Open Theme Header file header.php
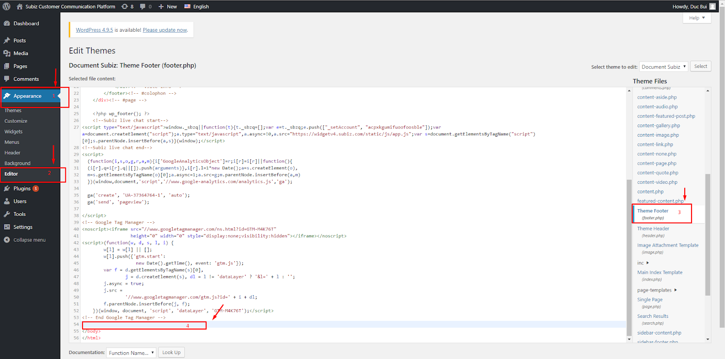Viewport: 725px width, 359px height. 653,229
